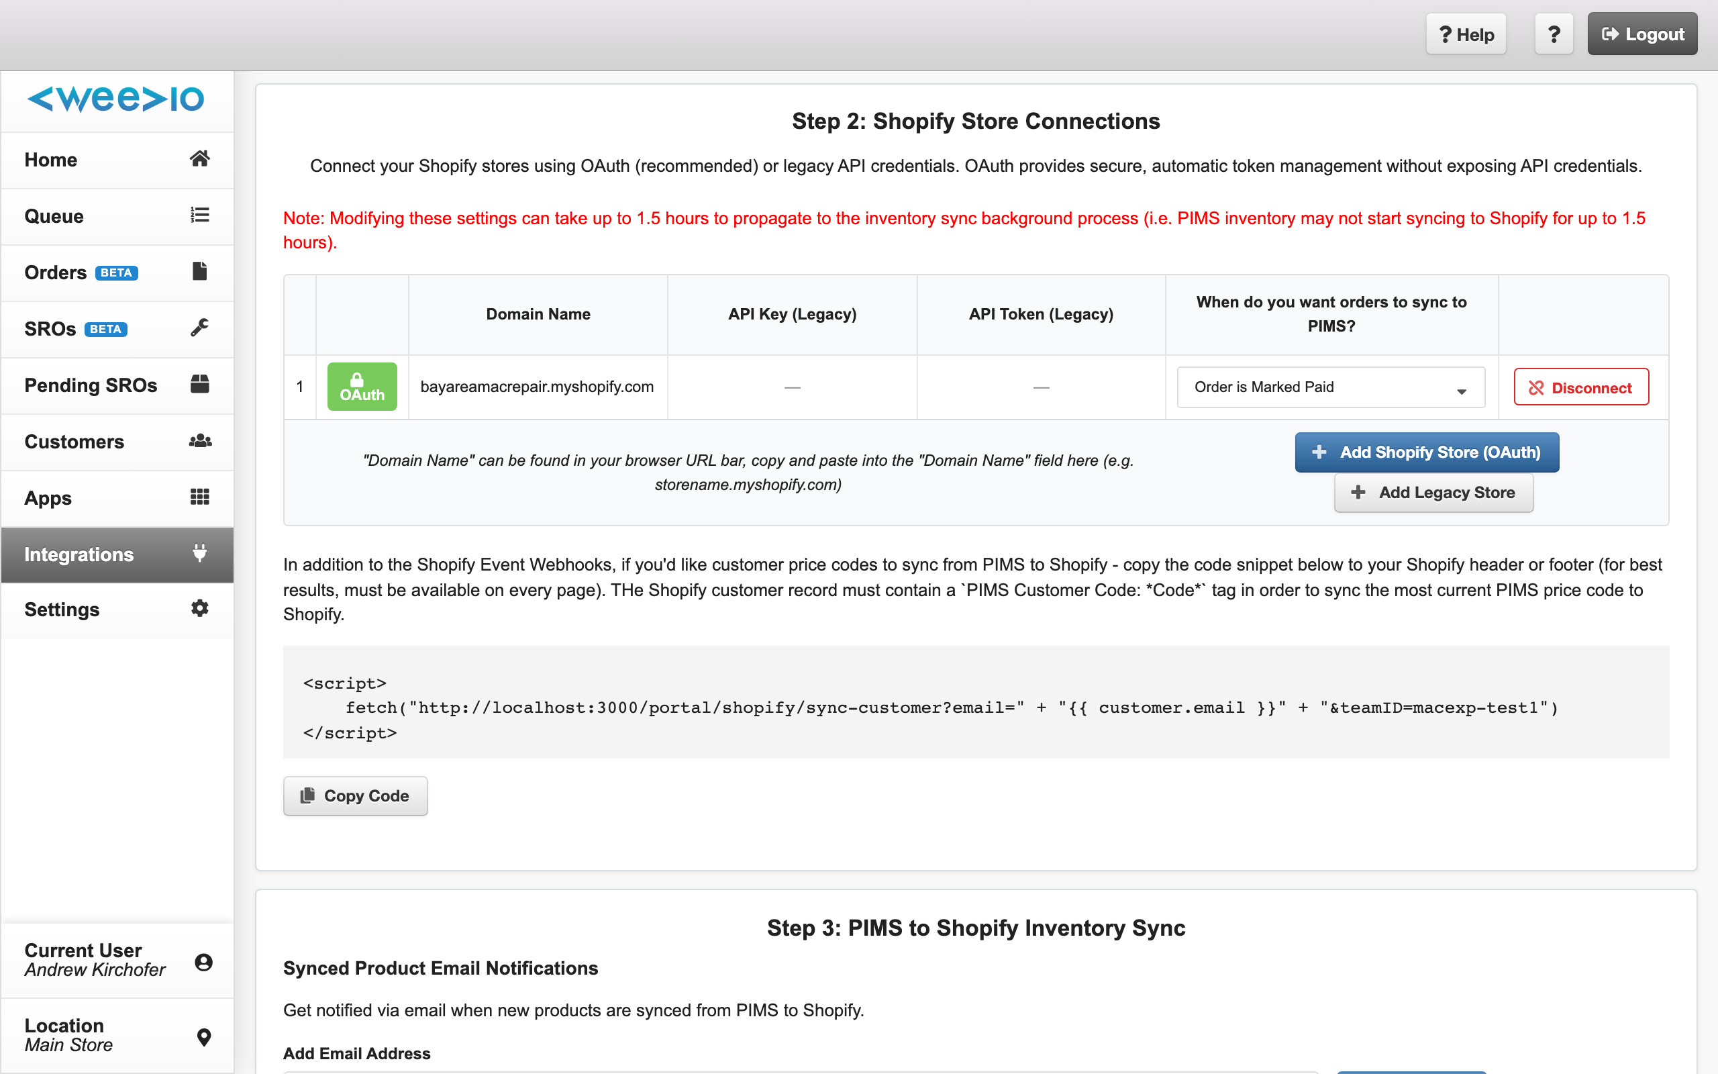The height and width of the screenshot is (1074, 1718).
Task: Click the "When do you want orders to sync to PIMS?" header
Action: pos(1331,314)
